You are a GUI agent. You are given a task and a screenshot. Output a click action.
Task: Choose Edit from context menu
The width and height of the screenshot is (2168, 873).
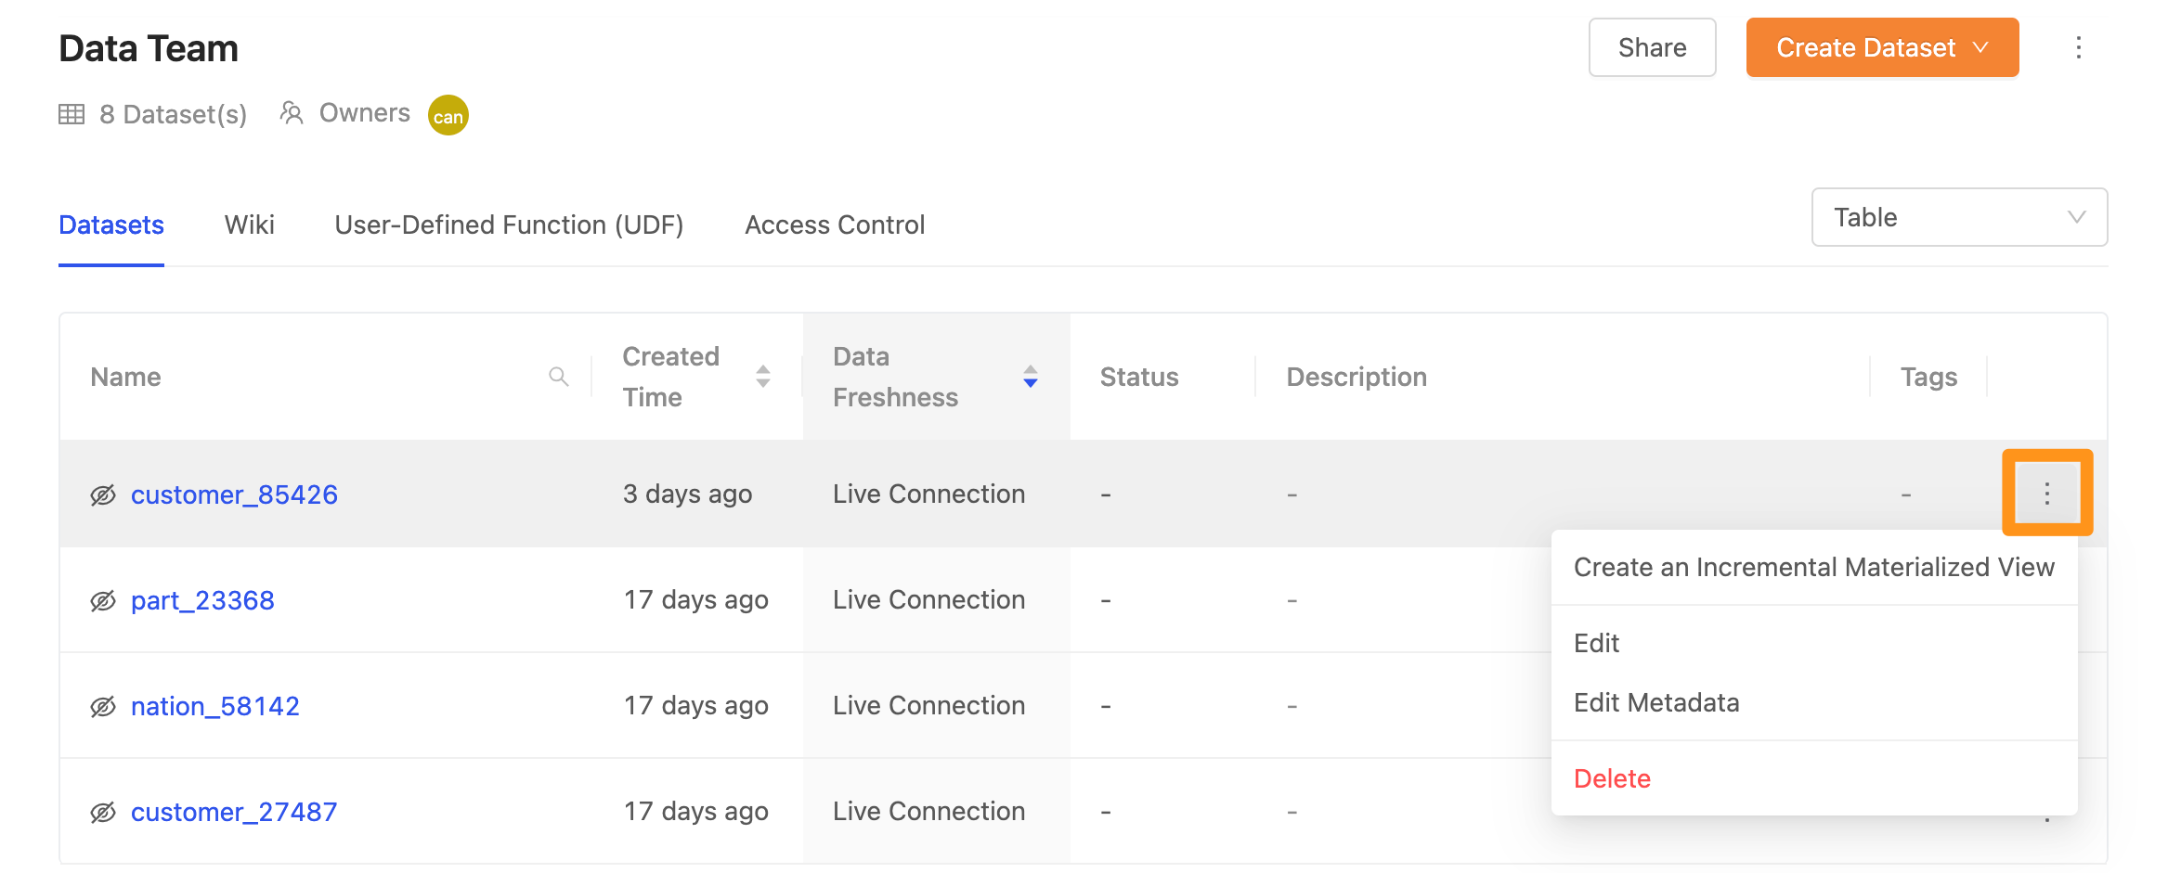click(1813, 643)
